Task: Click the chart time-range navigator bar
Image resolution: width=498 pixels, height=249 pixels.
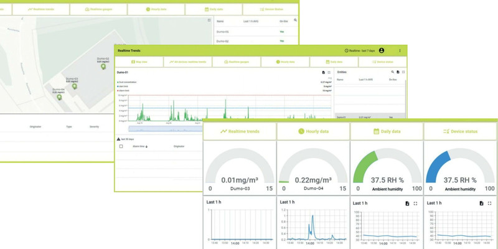Action: [165, 129]
